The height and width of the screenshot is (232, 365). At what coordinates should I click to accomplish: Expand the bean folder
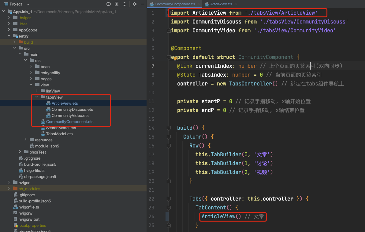31,67
